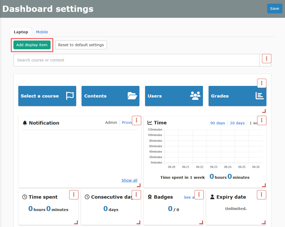Open the Expiry date widget's three-dot menu
285x227 pixels.
(x=262, y=195)
